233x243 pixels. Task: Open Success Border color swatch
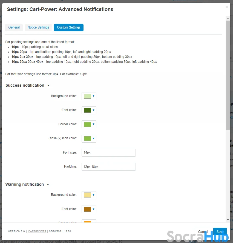coord(87,125)
